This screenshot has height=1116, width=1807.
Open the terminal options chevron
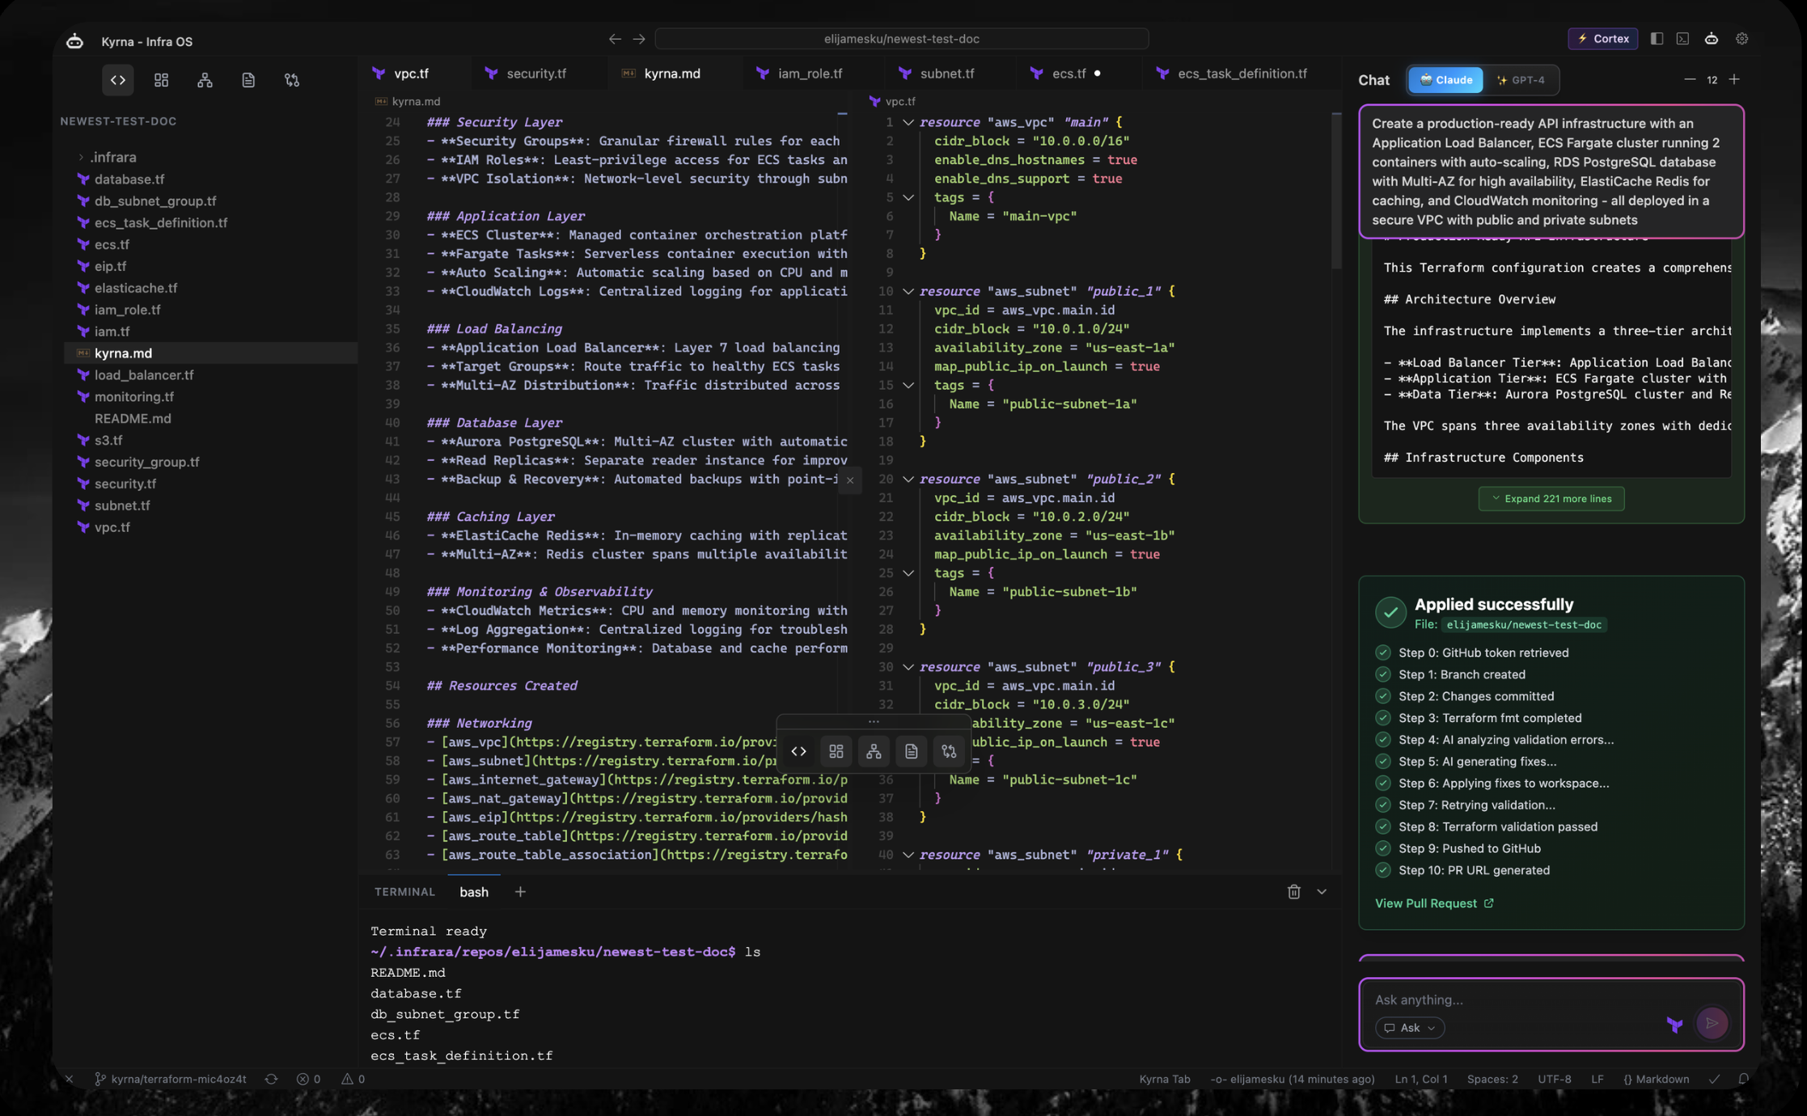point(1321,891)
